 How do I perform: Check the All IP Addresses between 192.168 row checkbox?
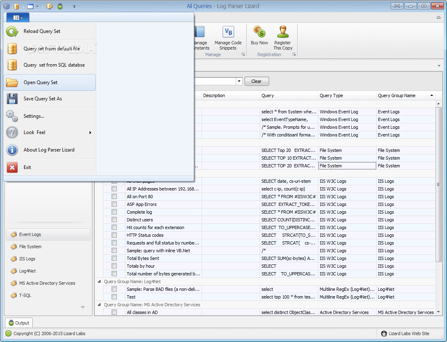(x=114, y=188)
